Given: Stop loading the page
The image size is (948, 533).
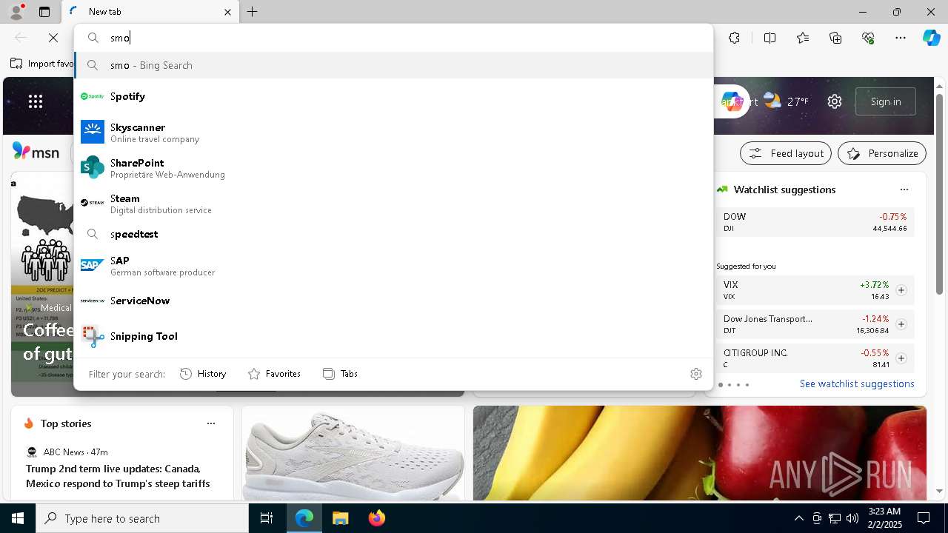Looking at the screenshot, I should 53,38.
